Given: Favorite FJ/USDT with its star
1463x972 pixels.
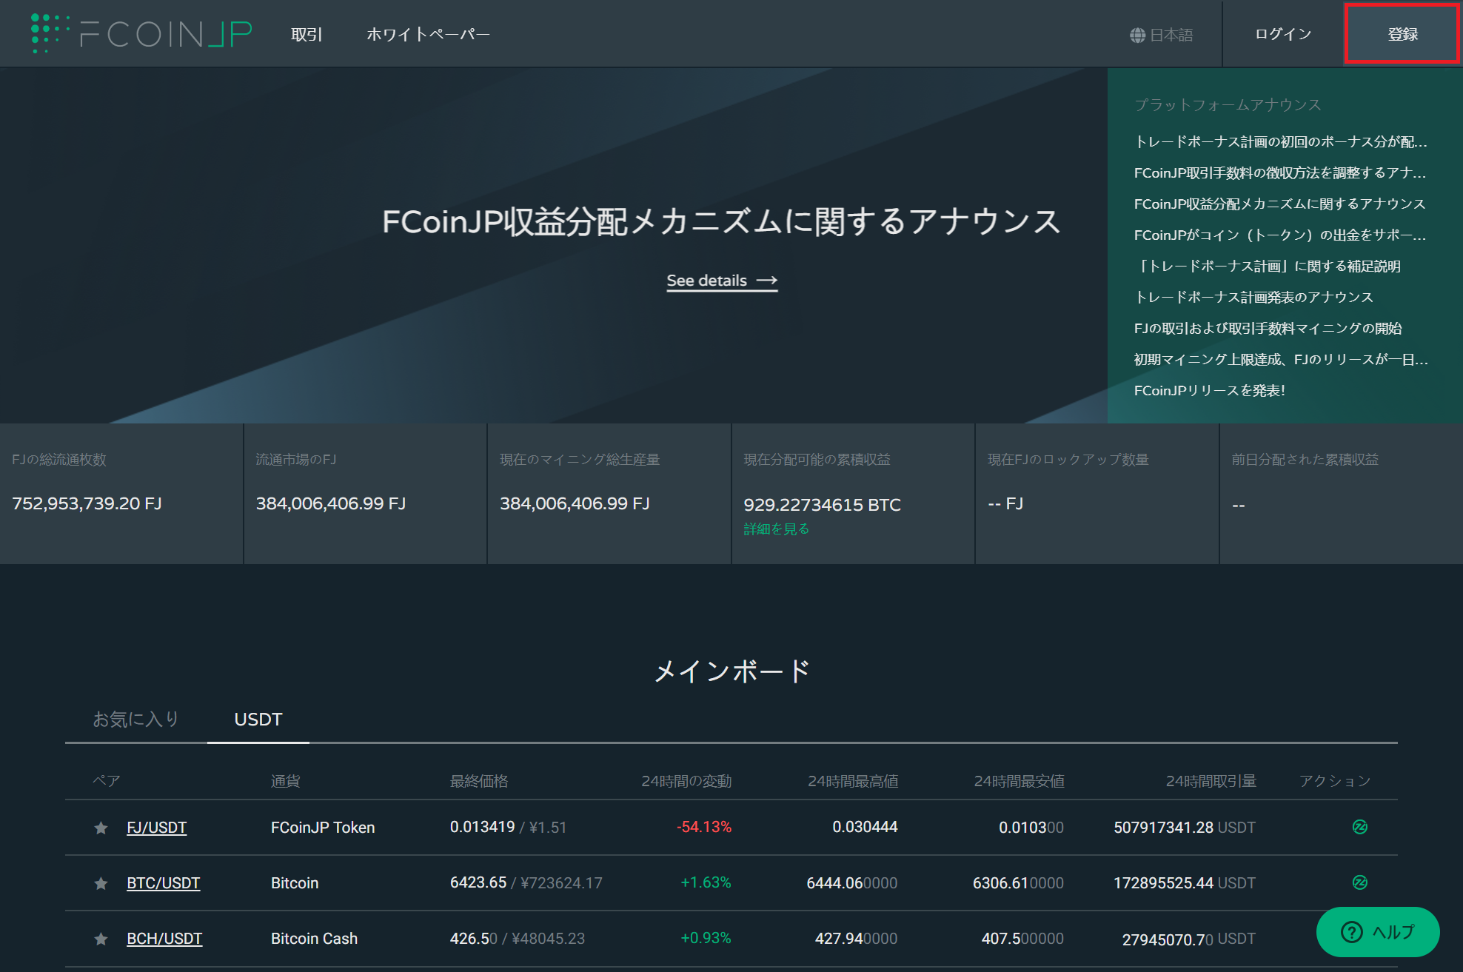Looking at the screenshot, I should [x=101, y=828].
